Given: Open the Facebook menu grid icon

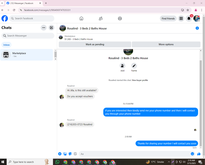Looking at the screenshot, I should [181, 18].
